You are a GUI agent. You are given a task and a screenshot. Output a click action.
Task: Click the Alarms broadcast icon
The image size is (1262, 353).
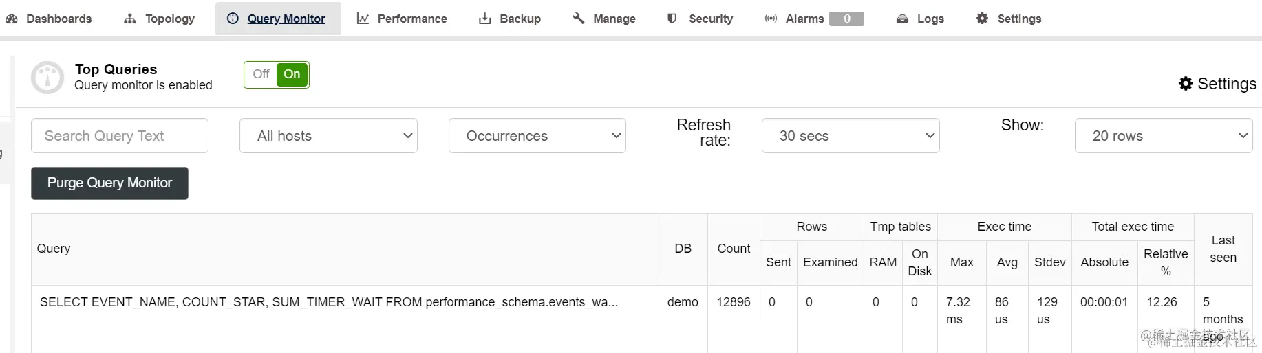(771, 19)
